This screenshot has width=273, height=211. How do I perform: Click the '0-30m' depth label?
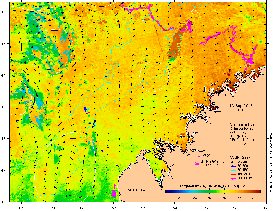[242, 162]
